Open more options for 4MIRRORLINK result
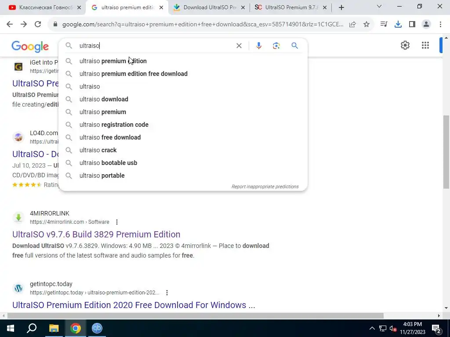This screenshot has width=450, height=337. [117, 222]
